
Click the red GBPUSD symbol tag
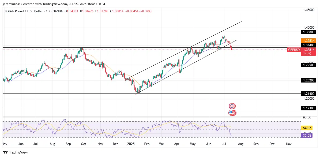click(293, 50)
